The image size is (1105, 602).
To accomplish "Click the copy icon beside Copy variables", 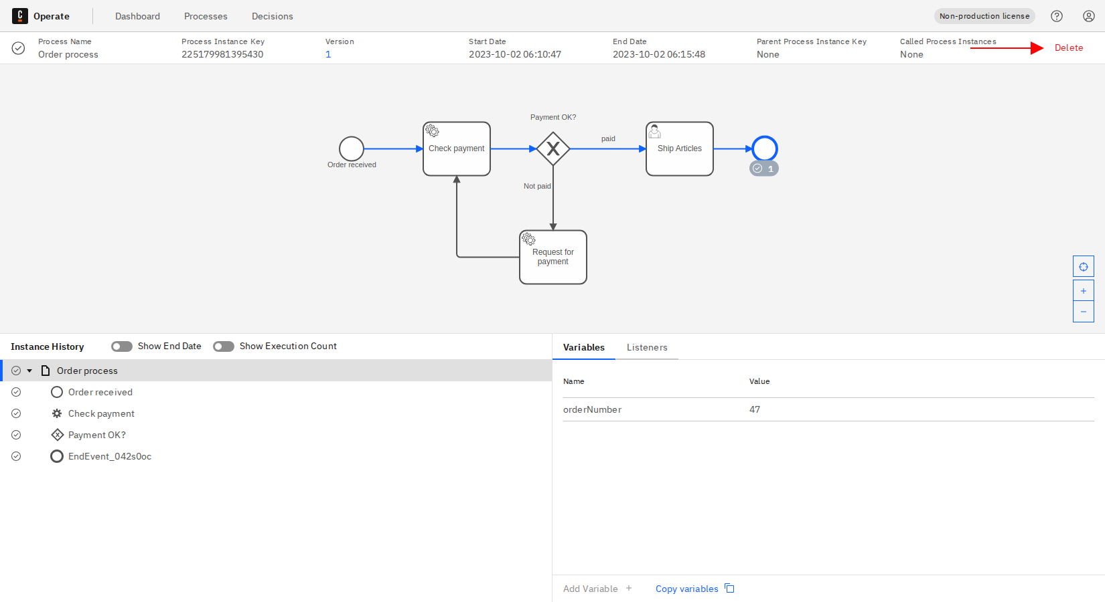I will [x=729, y=588].
